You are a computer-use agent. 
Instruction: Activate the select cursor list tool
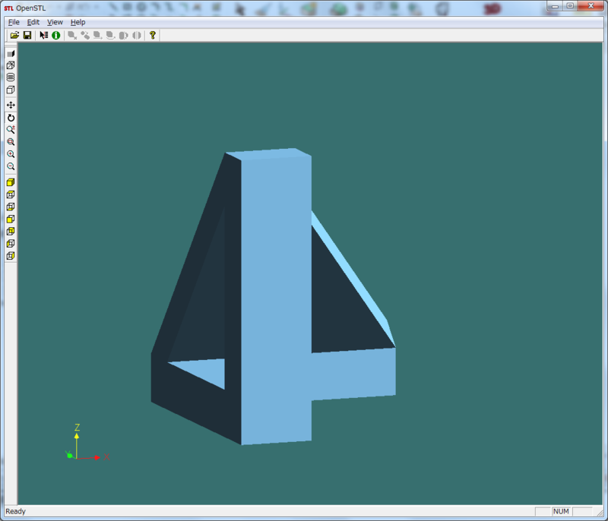[44, 35]
